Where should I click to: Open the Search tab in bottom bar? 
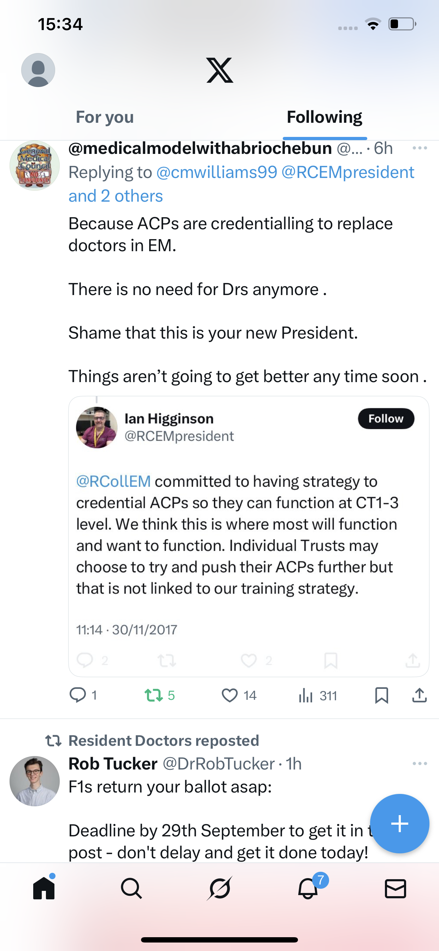click(131, 889)
